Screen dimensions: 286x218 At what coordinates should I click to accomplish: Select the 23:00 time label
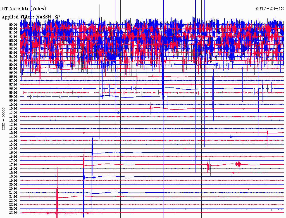pos(13,208)
